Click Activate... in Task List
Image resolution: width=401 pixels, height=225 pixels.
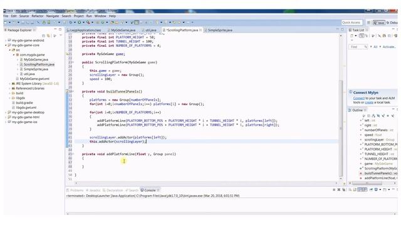388,47
